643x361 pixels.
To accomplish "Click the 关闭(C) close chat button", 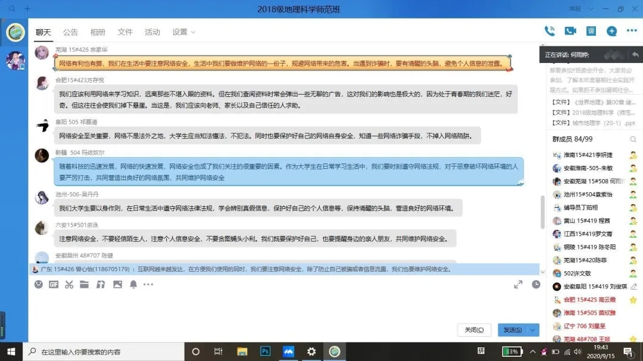I will pyautogui.click(x=474, y=330).
